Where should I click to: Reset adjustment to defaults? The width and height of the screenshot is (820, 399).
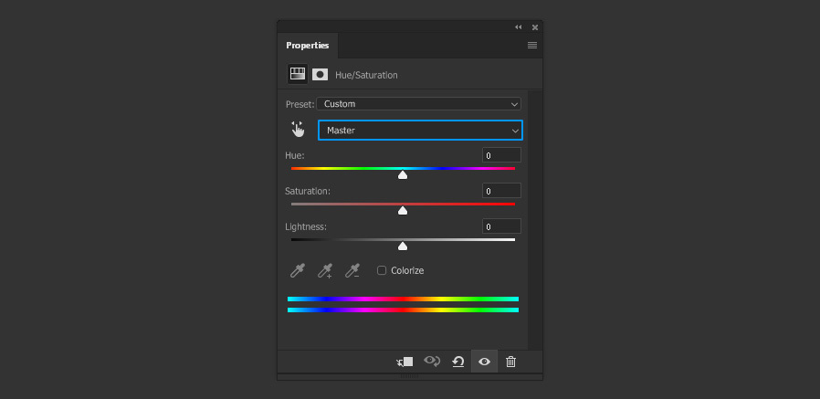(458, 362)
